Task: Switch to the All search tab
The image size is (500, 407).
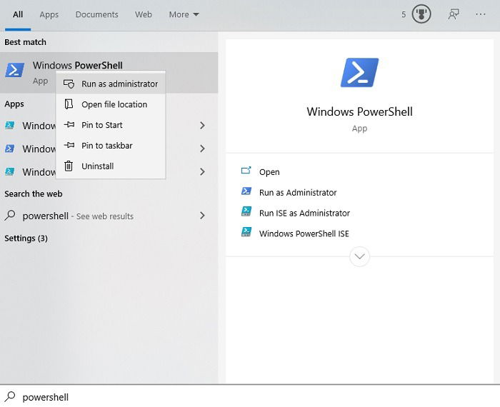Action: [18, 14]
